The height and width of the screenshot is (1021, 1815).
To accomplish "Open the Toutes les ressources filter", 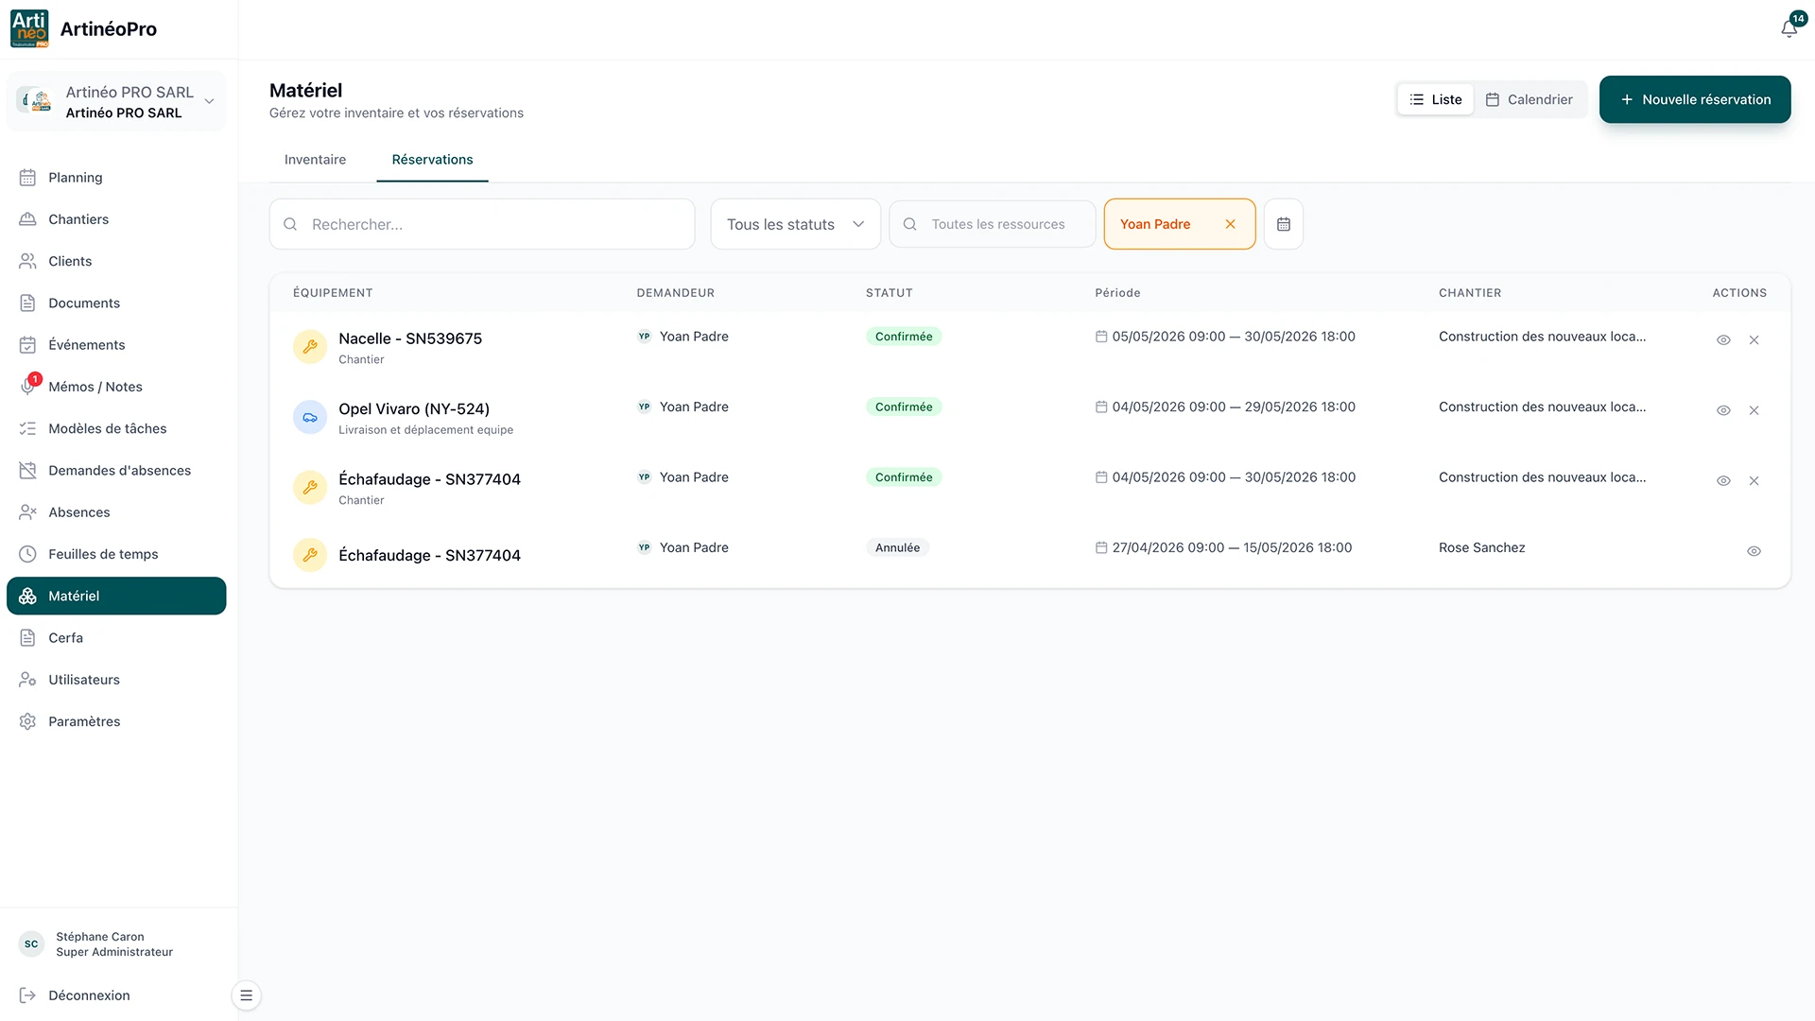I will coord(993,224).
